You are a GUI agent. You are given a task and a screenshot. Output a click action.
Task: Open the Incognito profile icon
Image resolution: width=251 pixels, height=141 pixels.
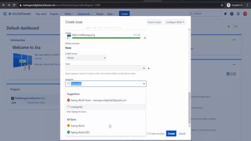coord(229,5)
